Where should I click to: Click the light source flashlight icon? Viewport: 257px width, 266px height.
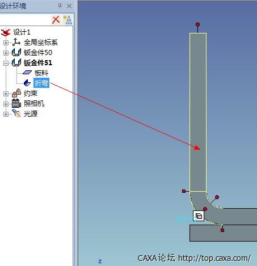pos(16,113)
